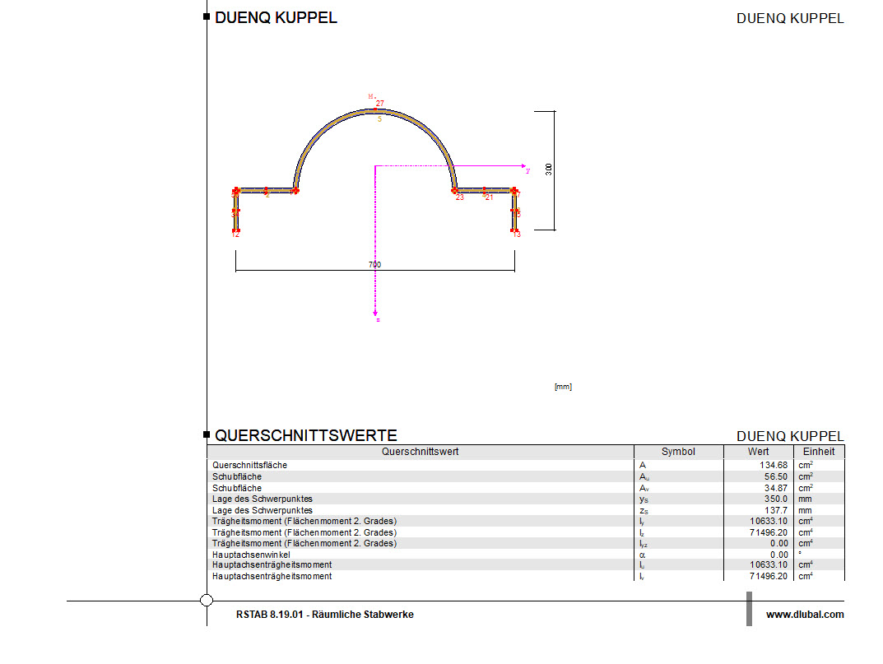Click the Symbol column header
883x664 pixels.
(x=678, y=452)
